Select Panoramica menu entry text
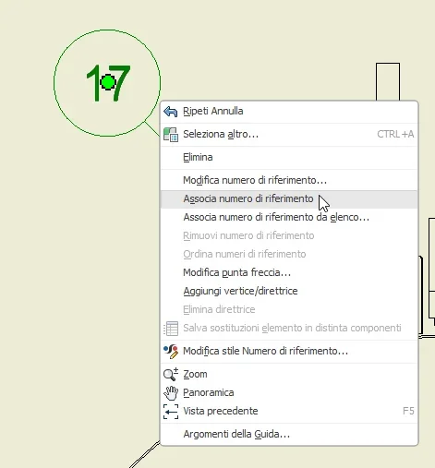This screenshot has height=468, width=435. coord(209,392)
